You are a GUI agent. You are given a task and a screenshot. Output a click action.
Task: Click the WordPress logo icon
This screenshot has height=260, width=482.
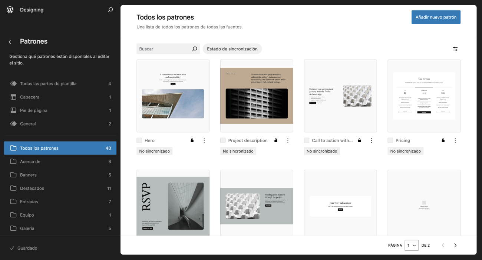click(10, 10)
